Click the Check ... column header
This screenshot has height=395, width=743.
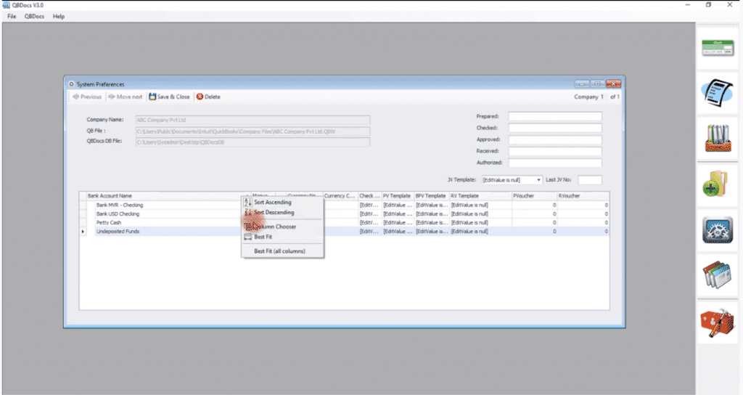click(x=369, y=196)
